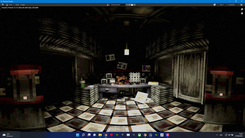Open Windows search

point(83,135)
